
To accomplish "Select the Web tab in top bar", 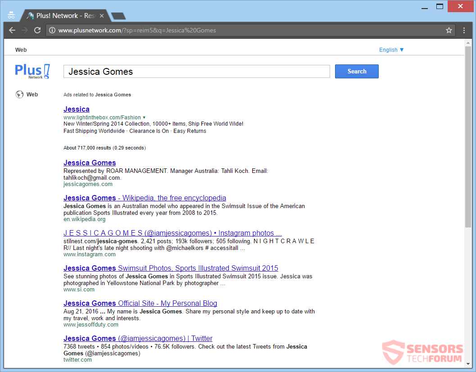I will coord(21,50).
